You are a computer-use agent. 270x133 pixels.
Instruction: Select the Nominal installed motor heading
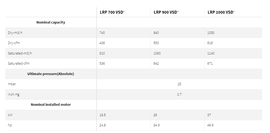click(x=51, y=105)
